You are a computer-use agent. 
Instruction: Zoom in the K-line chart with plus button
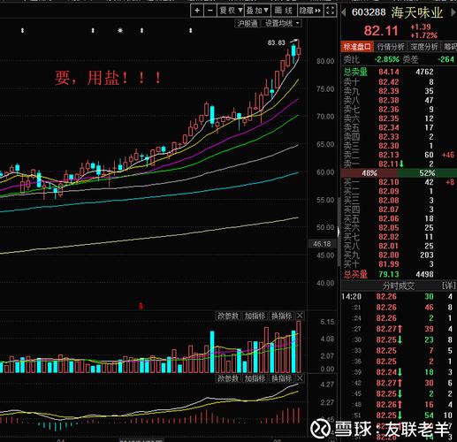click(x=197, y=11)
